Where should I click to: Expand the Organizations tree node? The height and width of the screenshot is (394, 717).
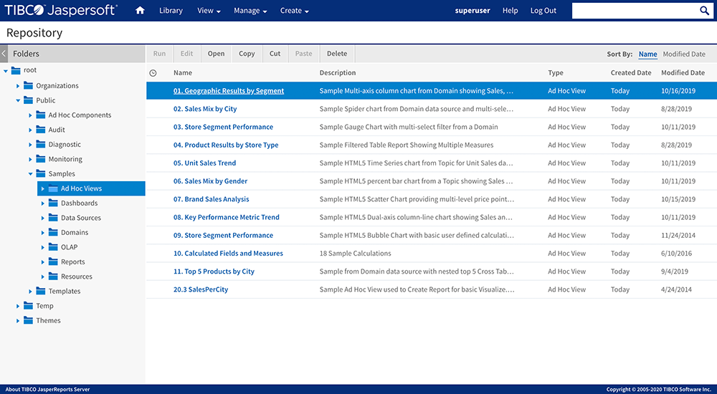click(18, 85)
